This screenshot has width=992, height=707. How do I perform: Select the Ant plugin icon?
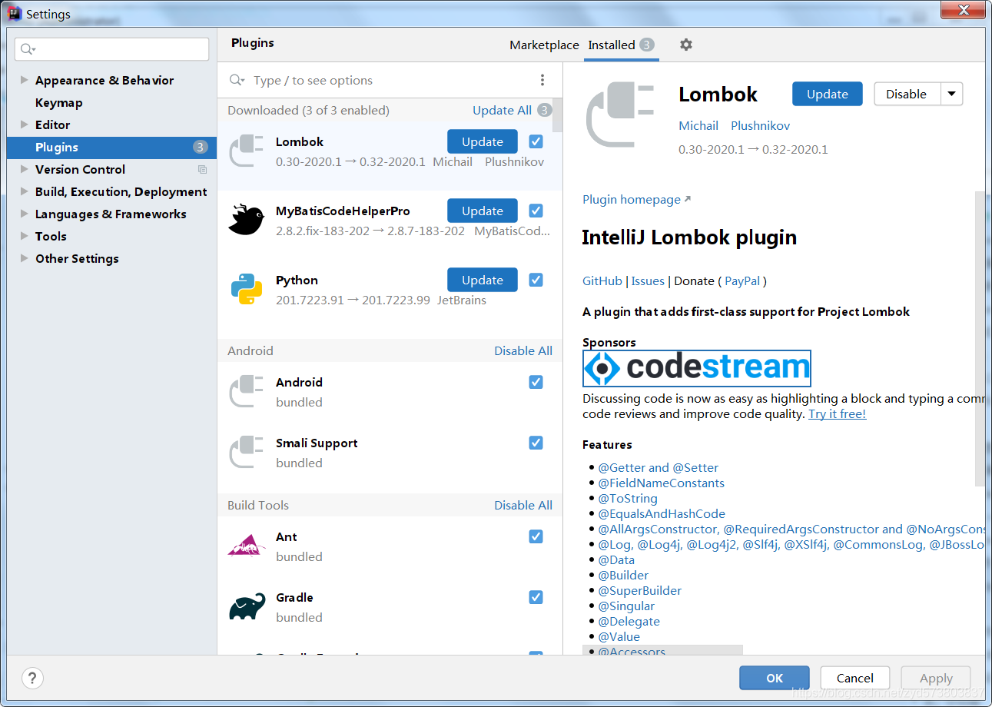click(247, 546)
